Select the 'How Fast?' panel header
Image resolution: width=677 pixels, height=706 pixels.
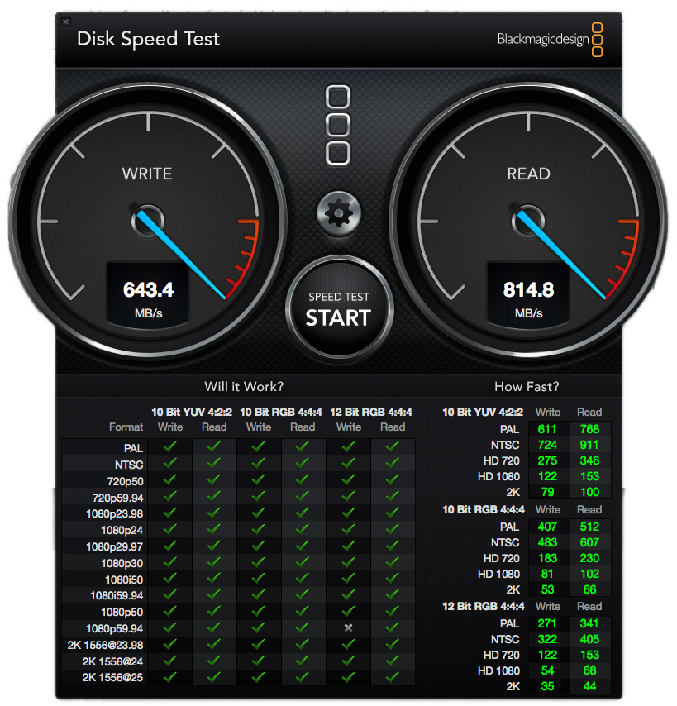point(526,387)
